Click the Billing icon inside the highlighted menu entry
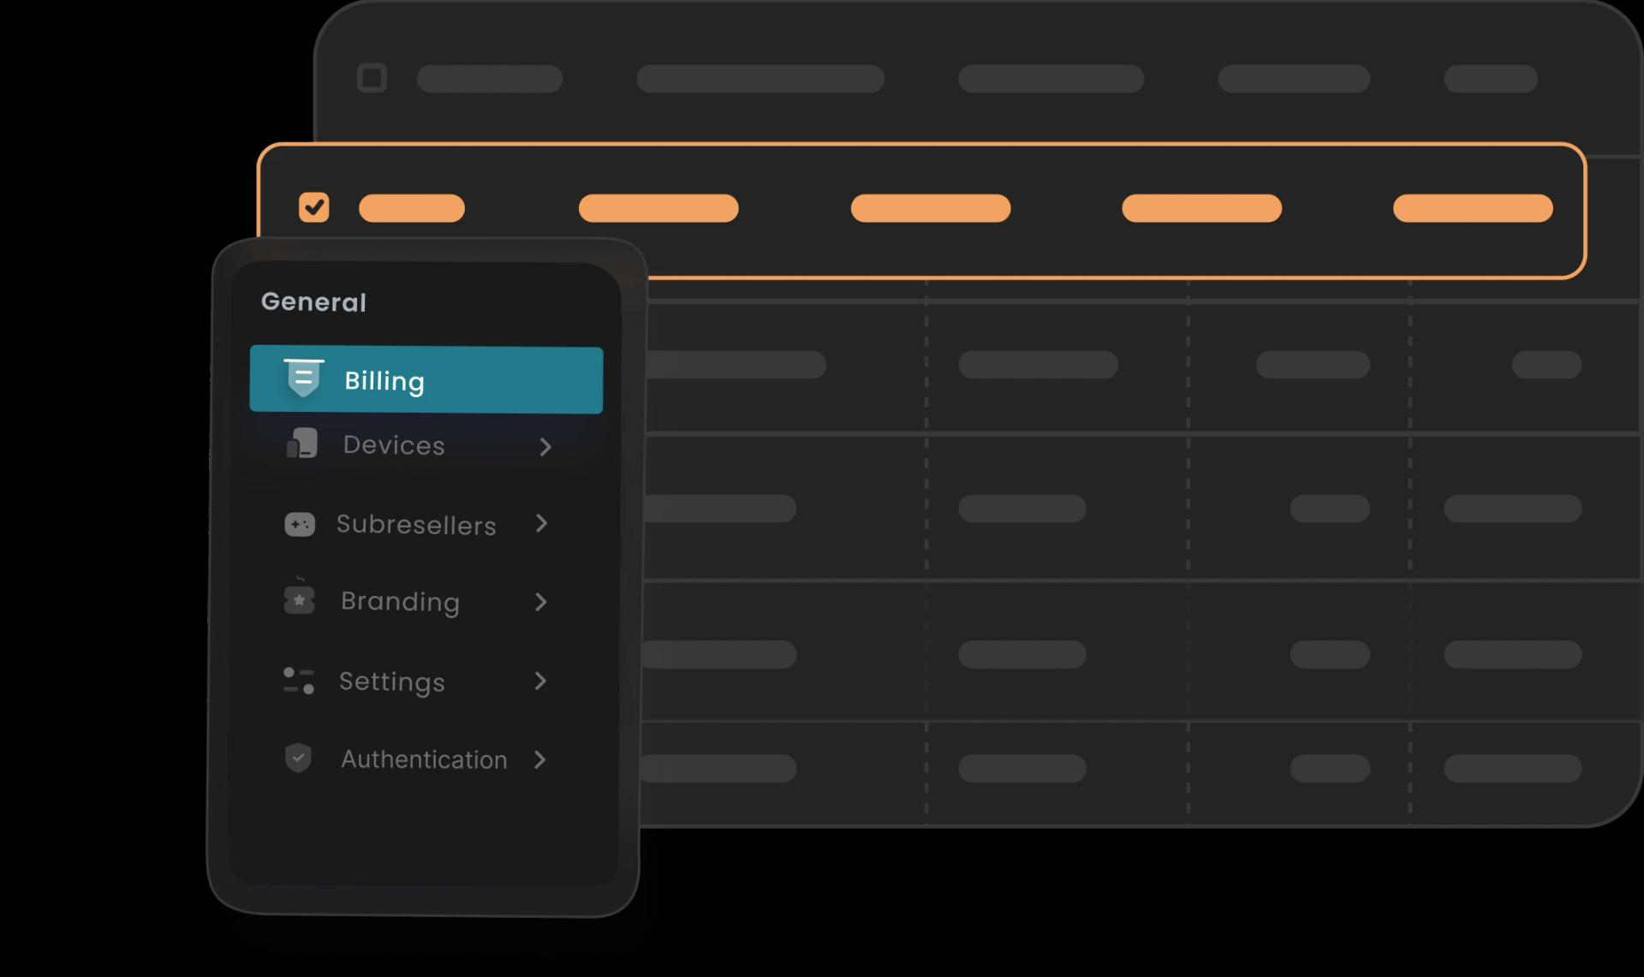The width and height of the screenshot is (1644, 977). (x=302, y=378)
